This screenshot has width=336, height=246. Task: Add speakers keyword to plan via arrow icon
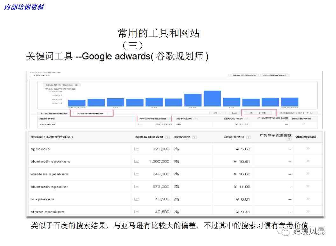pos(308,148)
